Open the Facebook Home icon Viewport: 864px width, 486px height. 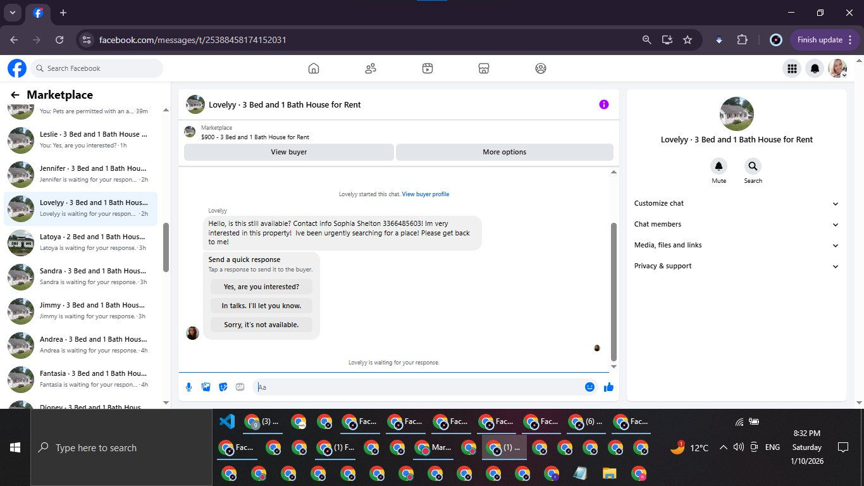(x=314, y=68)
